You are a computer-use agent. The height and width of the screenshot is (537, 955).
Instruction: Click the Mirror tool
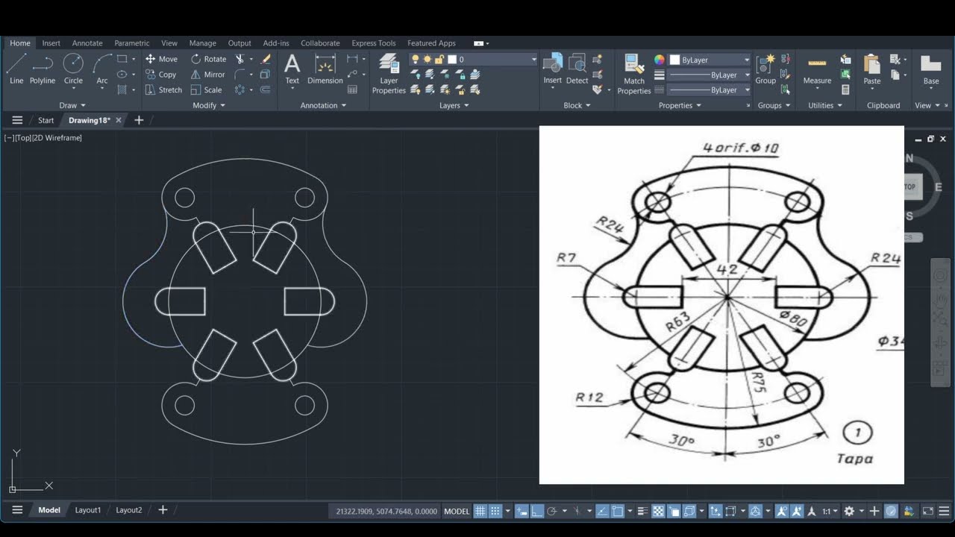207,75
